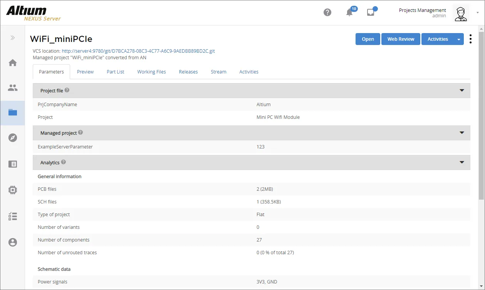Click the Number of components label
The height and width of the screenshot is (290, 485).
(64, 240)
